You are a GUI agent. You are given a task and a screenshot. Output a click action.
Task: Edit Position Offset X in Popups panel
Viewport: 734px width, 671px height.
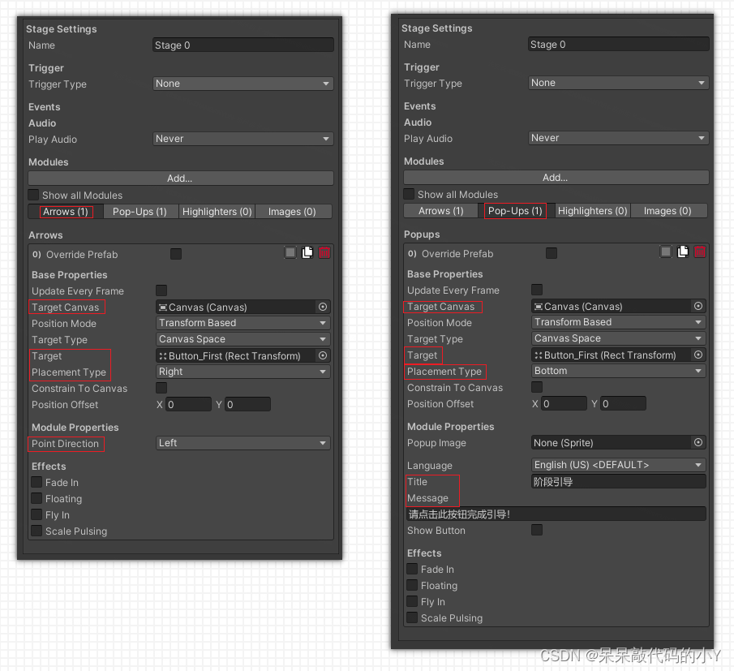coord(564,403)
